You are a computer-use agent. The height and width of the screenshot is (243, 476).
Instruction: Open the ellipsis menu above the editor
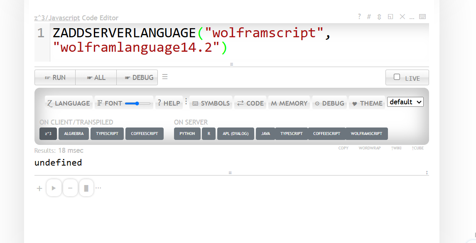[x=412, y=17]
